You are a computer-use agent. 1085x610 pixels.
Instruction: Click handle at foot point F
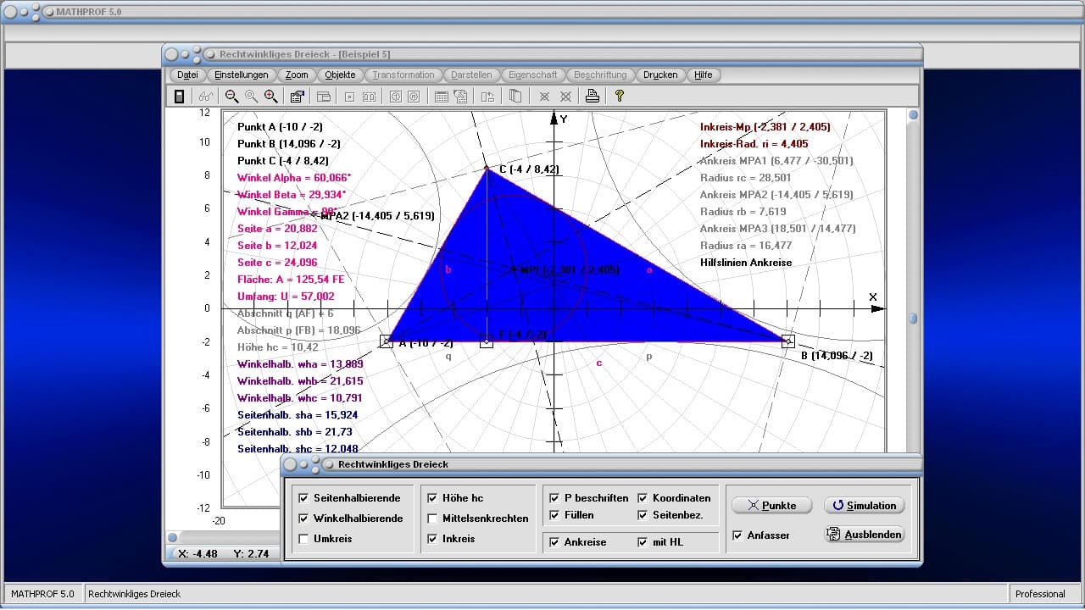(487, 341)
